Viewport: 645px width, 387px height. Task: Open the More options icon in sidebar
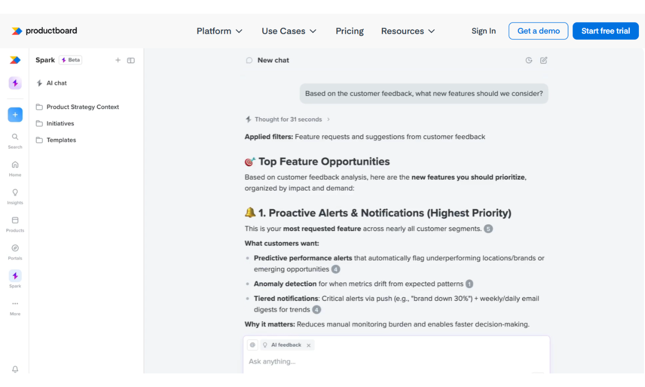point(15,304)
